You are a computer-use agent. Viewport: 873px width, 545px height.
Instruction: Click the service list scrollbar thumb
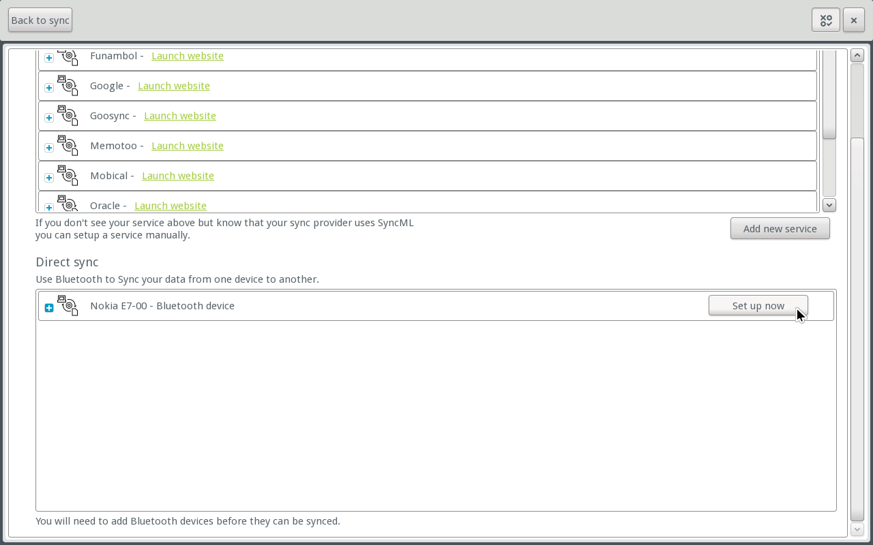point(829,94)
